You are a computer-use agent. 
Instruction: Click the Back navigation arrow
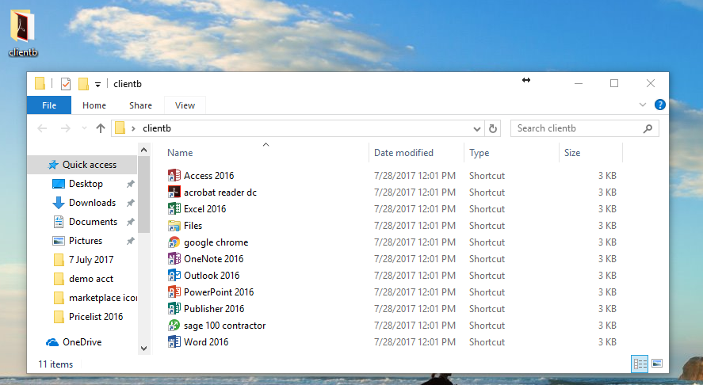pyautogui.click(x=42, y=128)
